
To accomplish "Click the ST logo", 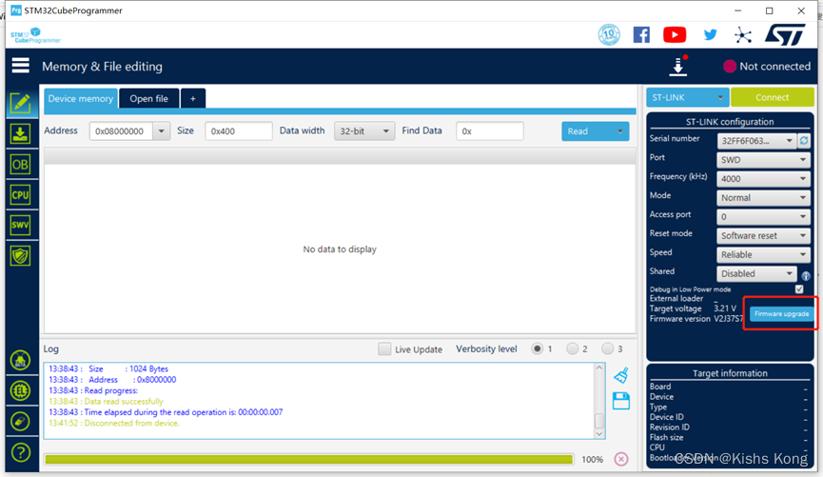I will [x=785, y=35].
